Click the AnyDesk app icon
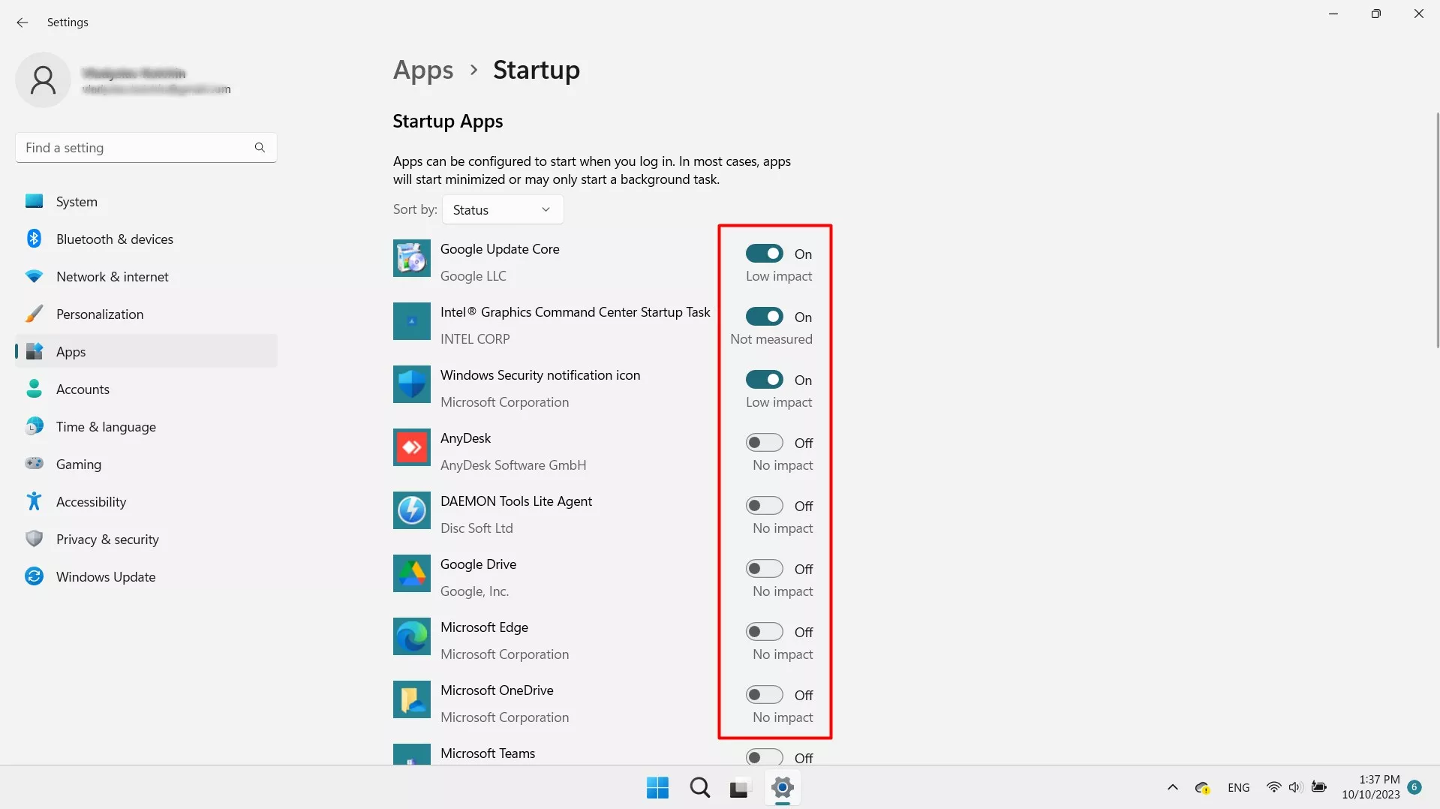This screenshot has height=809, width=1440. pos(411,448)
